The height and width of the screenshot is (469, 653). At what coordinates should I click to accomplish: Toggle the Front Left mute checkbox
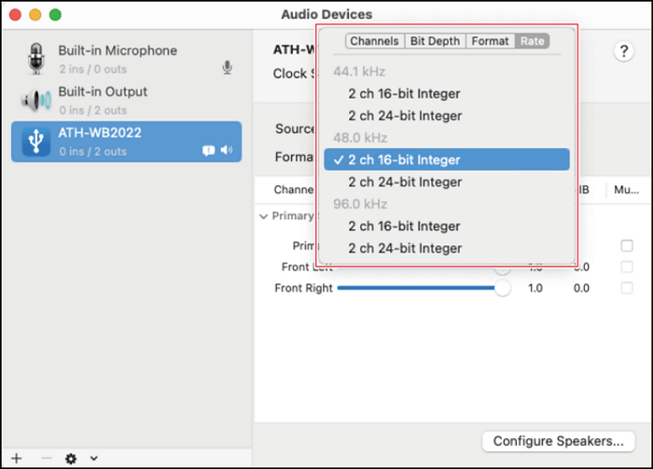pyautogui.click(x=626, y=267)
